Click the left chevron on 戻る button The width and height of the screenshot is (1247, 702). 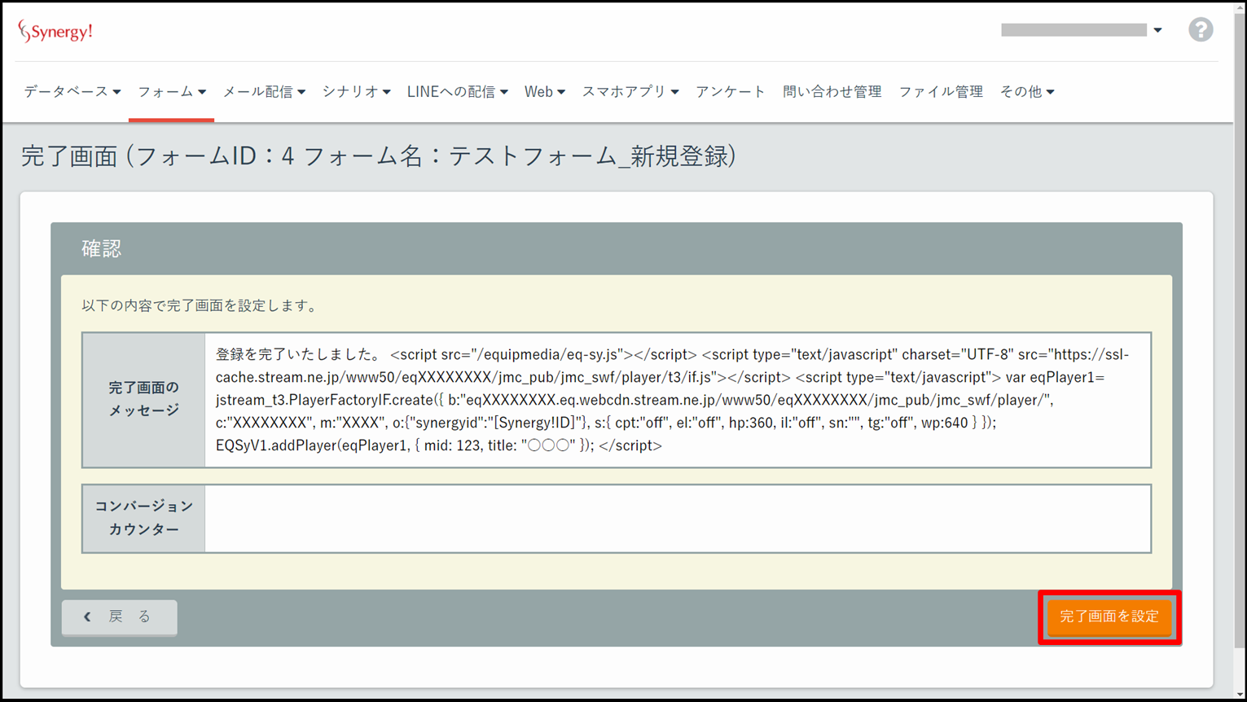(x=87, y=616)
